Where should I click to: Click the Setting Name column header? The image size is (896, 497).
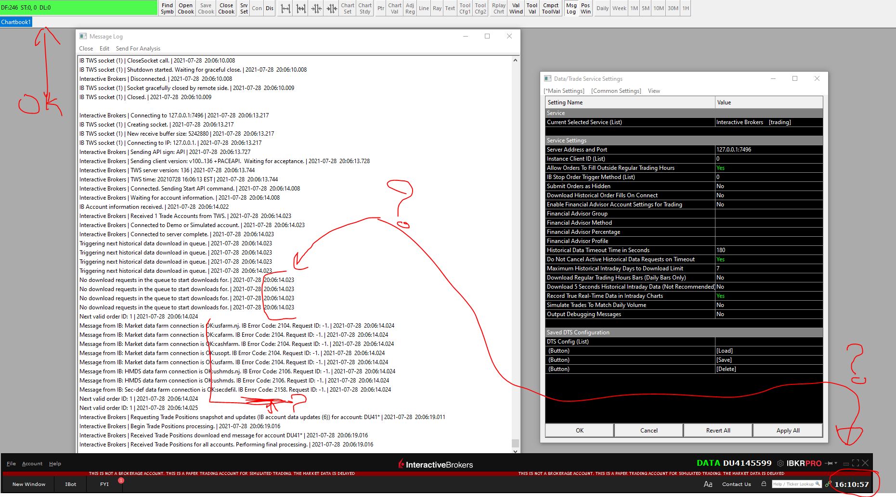tap(630, 102)
